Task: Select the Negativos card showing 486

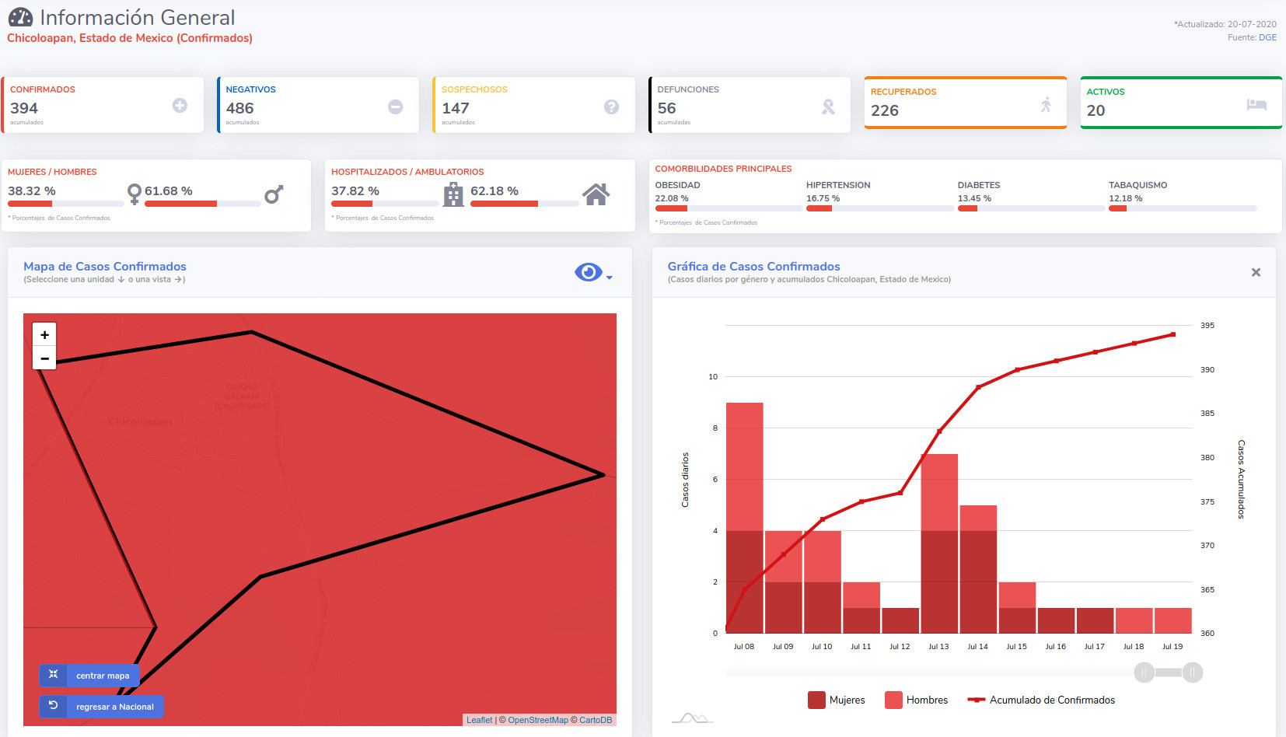Action: point(318,105)
